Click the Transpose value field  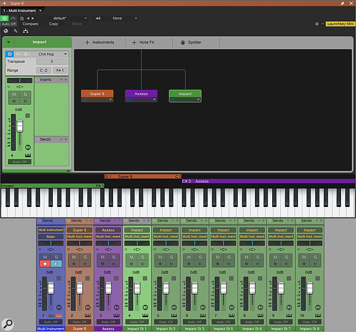[x=51, y=61]
